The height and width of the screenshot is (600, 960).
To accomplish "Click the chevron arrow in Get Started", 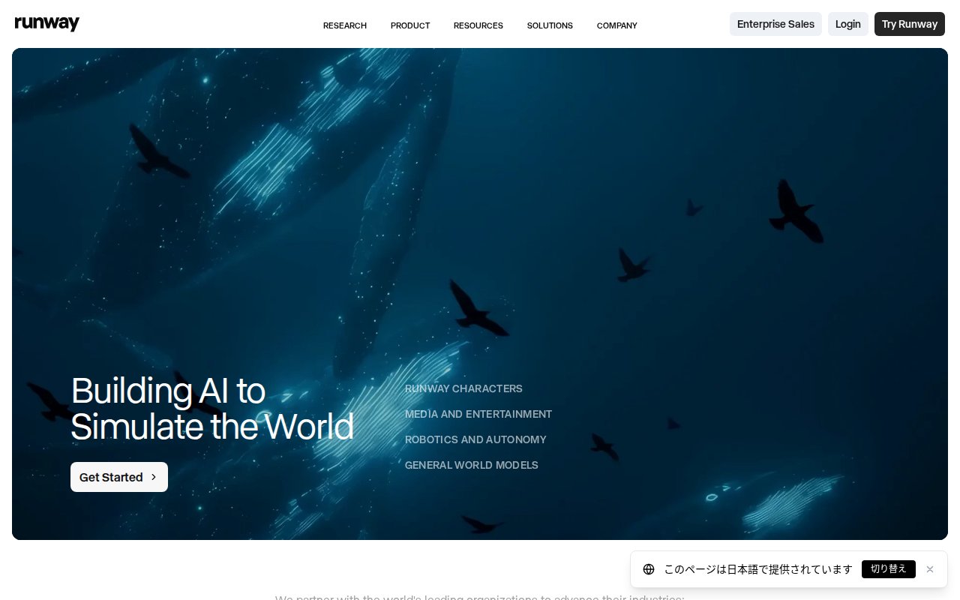I will point(154,477).
